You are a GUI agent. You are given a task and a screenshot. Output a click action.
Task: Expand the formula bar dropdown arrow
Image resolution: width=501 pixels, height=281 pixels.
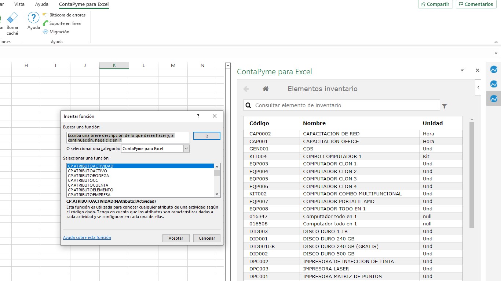(497, 53)
